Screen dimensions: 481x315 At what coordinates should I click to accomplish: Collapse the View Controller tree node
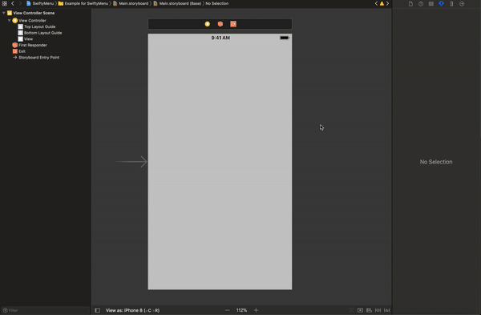point(9,20)
